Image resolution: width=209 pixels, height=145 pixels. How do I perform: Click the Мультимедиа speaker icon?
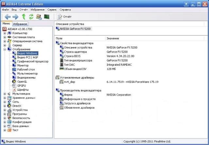tap(9, 94)
